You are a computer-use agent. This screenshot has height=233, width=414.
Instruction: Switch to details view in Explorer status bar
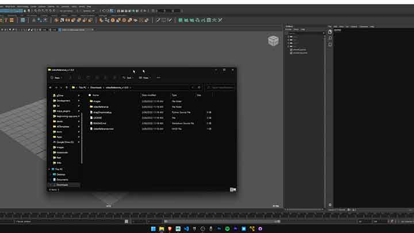[x=230, y=189]
